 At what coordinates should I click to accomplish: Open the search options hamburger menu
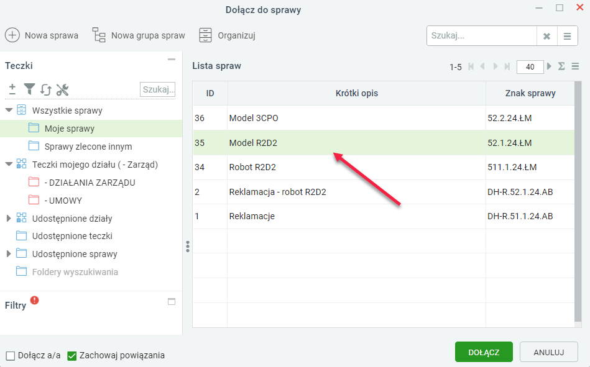pos(568,36)
